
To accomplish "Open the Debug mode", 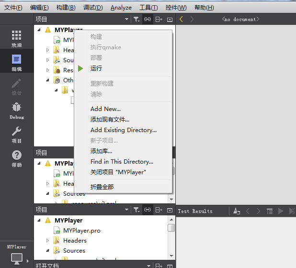I will (x=17, y=111).
